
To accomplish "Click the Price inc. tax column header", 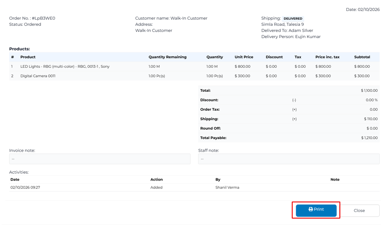I will point(327,57).
